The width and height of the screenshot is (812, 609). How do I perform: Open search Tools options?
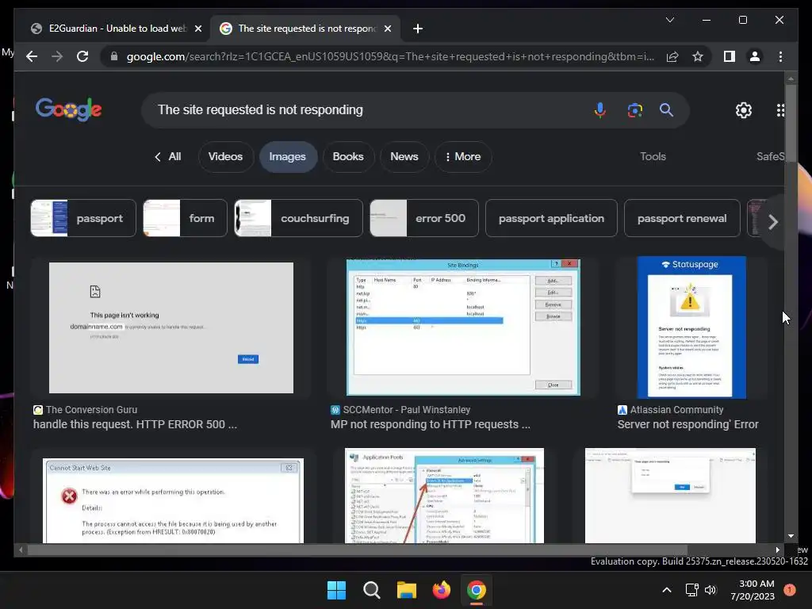(653, 156)
